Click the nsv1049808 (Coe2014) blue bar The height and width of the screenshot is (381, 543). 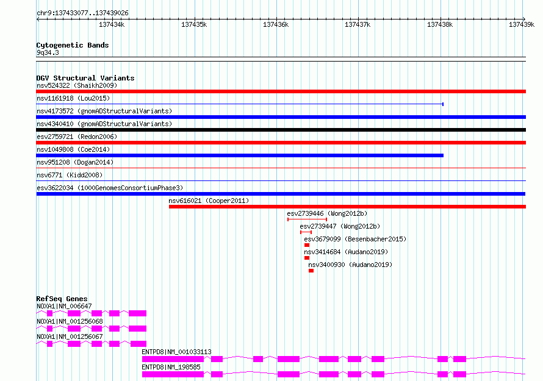click(x=240, y=155)
